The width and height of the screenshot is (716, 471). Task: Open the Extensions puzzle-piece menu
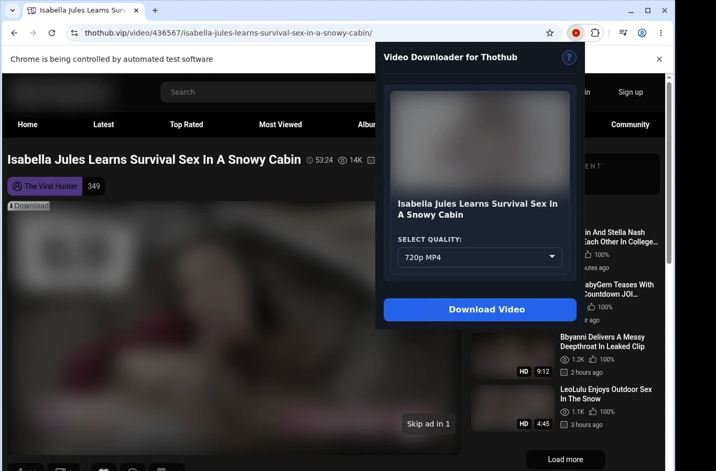point(595,33)
